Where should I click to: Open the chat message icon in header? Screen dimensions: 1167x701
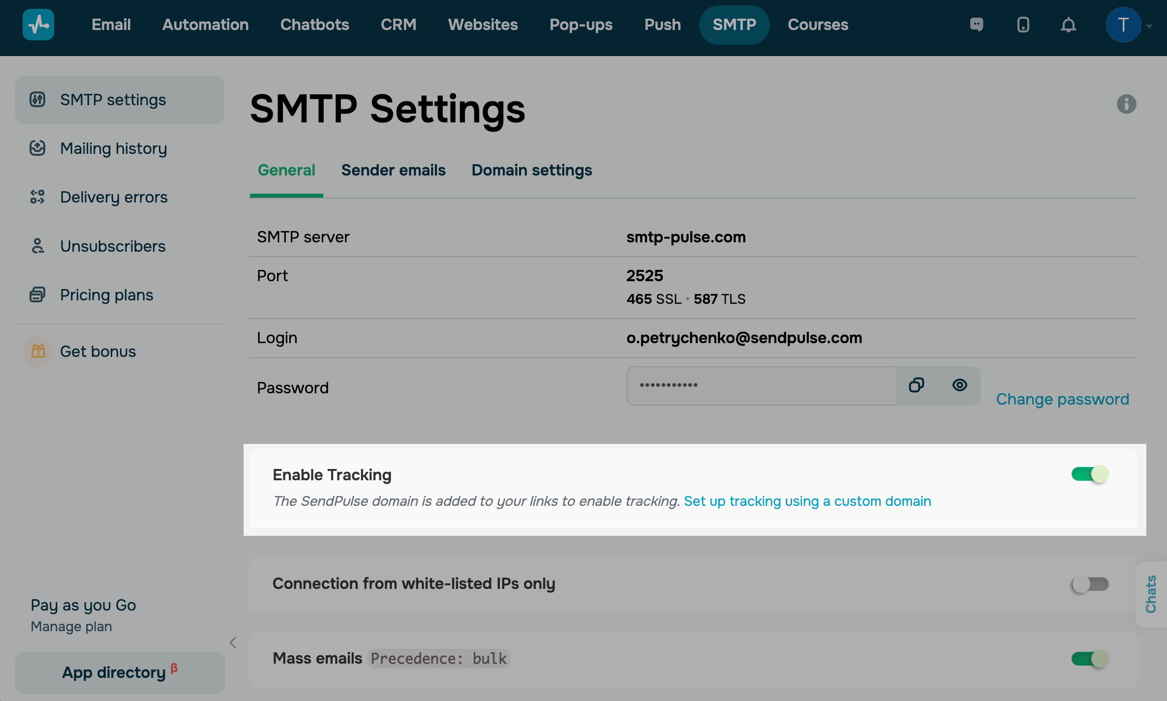[976, 25]
